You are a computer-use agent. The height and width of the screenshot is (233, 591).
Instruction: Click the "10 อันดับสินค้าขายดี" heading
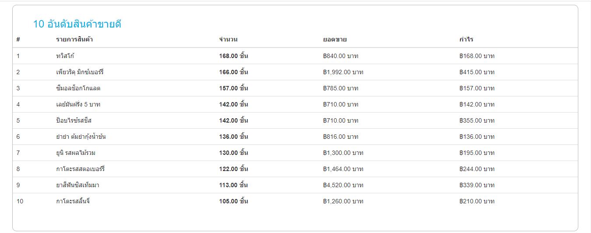[77, 24]
